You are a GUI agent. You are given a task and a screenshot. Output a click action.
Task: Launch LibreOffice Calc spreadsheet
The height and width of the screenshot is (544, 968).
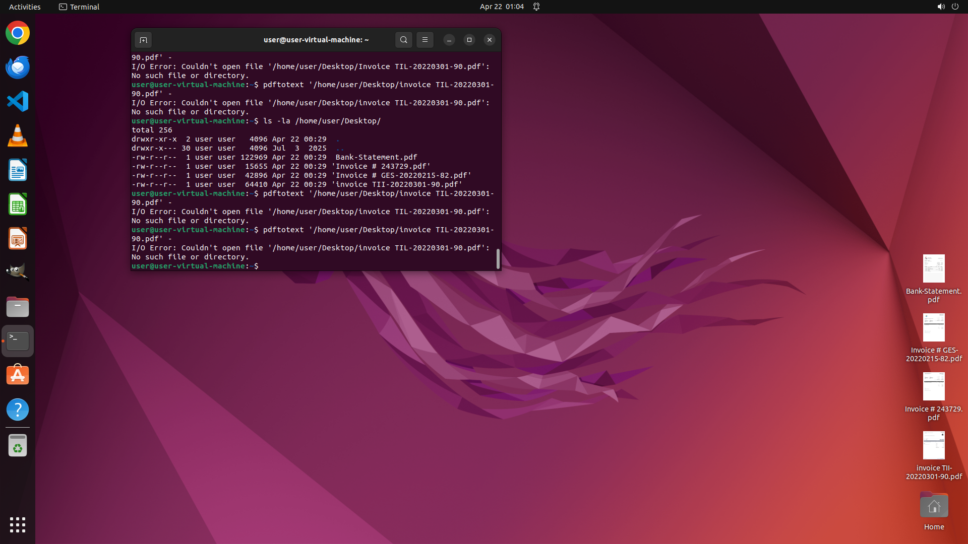[18, 205]
